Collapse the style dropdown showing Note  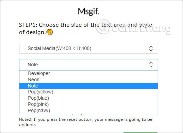click(x=89, y=65)
